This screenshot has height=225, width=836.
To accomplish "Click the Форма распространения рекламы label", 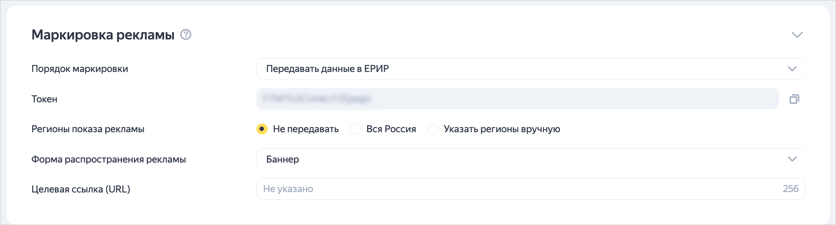I will click(109, 160).
